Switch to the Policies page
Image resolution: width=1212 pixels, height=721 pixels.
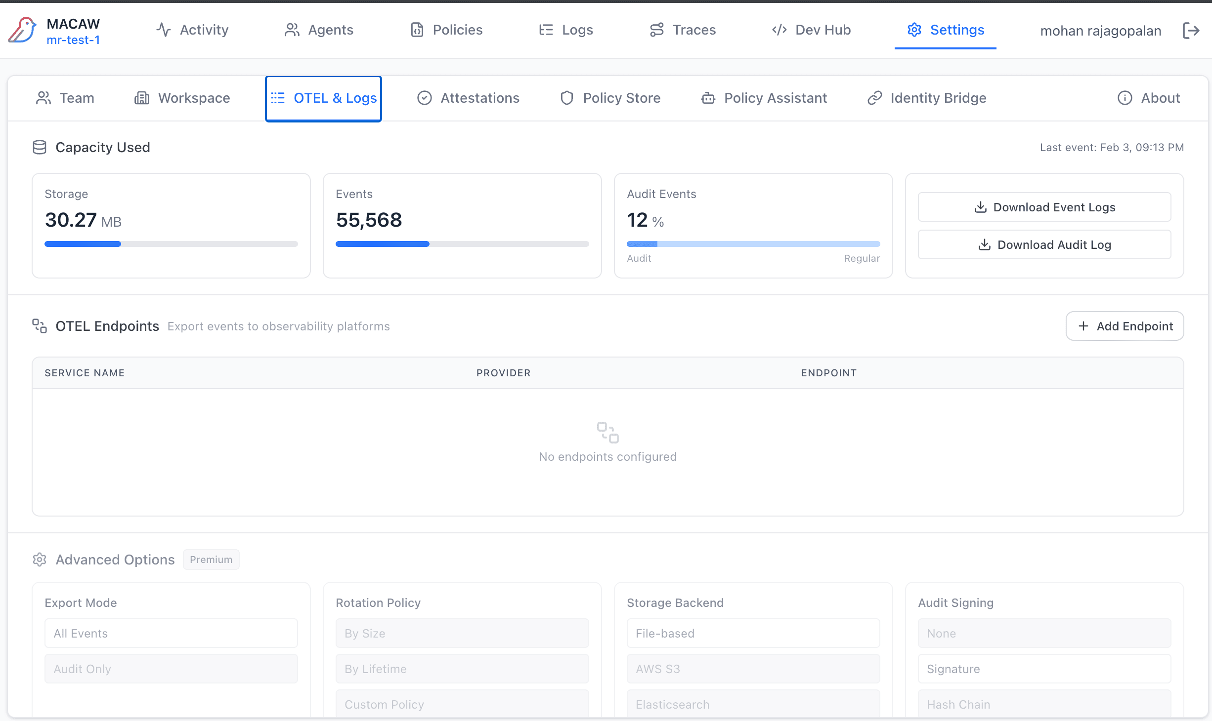[446, 30]
